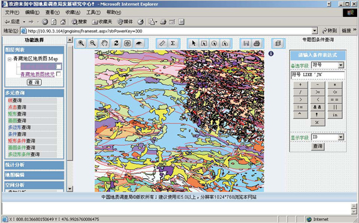Click the 点击查询 link
The height and width of the screenshot is (223, 359).
17,107
